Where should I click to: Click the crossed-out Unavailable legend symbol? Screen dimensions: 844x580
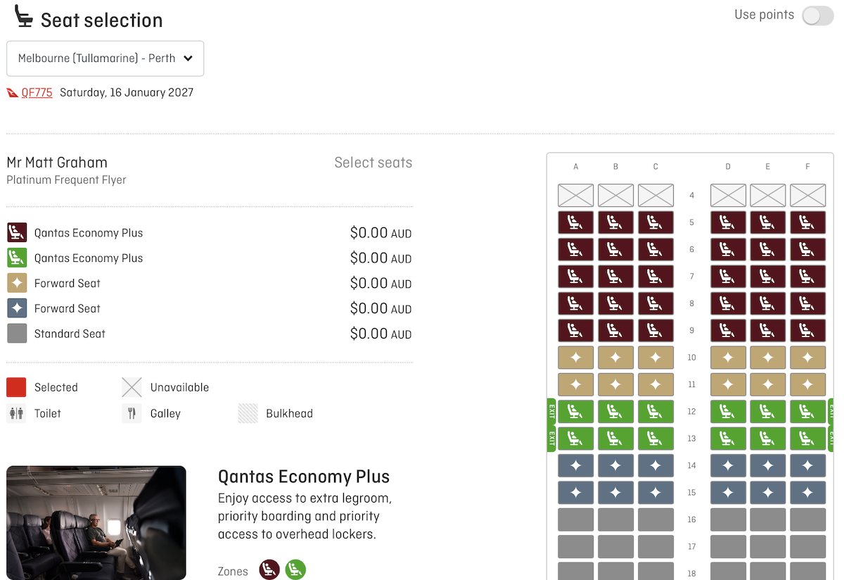[x=131, y=386]
